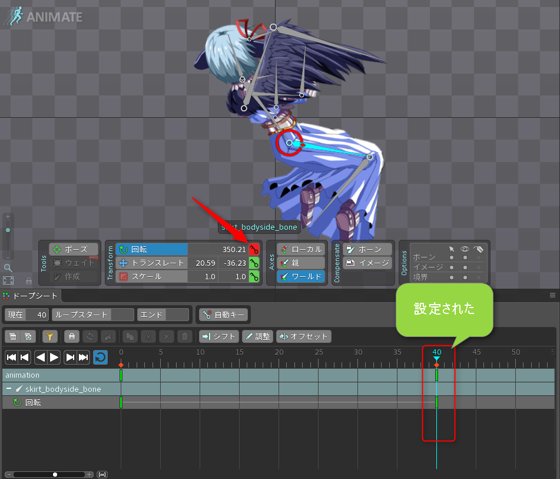Edit the rotation value 350.21
This screenshot has height=479, width=560.
tap(218, 249)
